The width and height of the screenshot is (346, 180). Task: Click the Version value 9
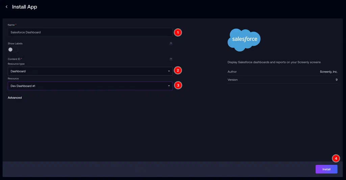coord(337,80)
